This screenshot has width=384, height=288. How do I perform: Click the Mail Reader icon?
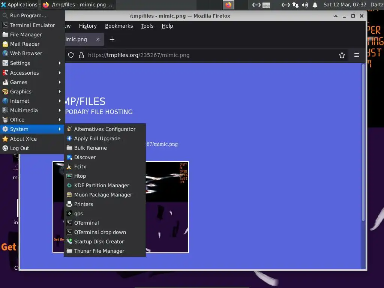click(x=5, y=44)
